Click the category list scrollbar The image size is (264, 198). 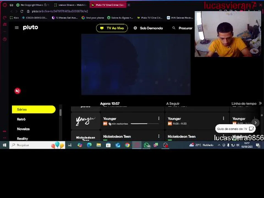61,112
